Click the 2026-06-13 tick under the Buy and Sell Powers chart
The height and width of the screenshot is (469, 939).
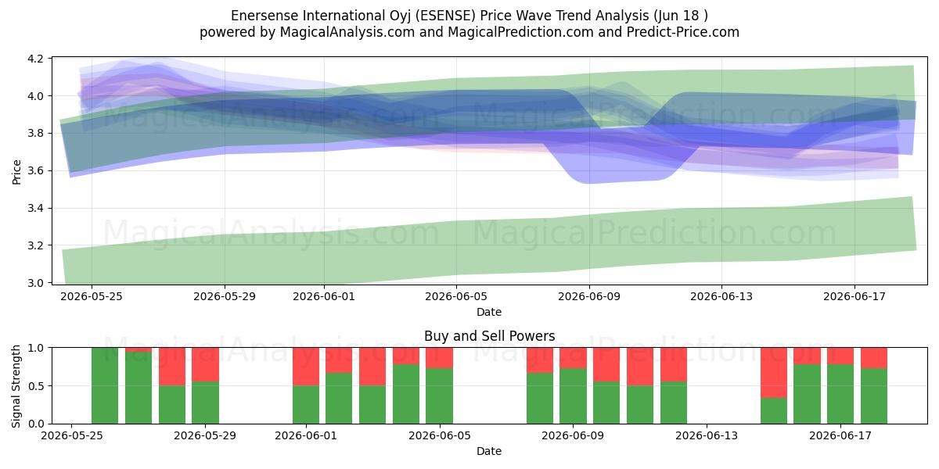tap(707, 438)
